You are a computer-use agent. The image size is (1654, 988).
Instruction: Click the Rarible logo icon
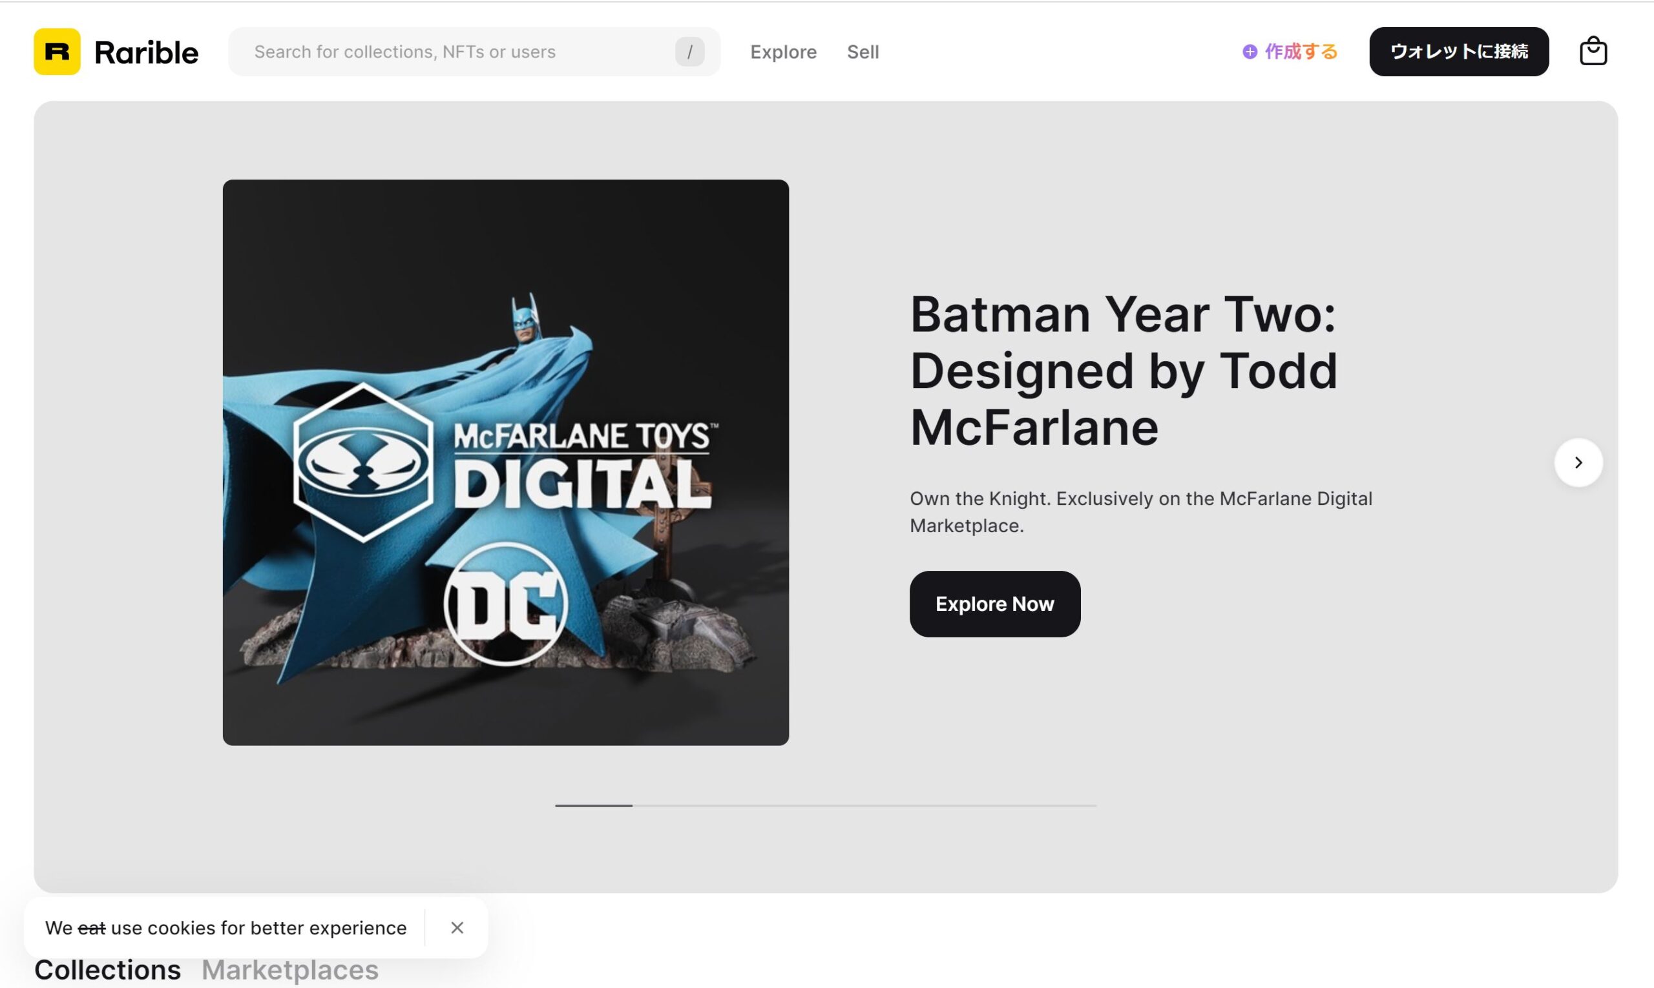point(56,50)
